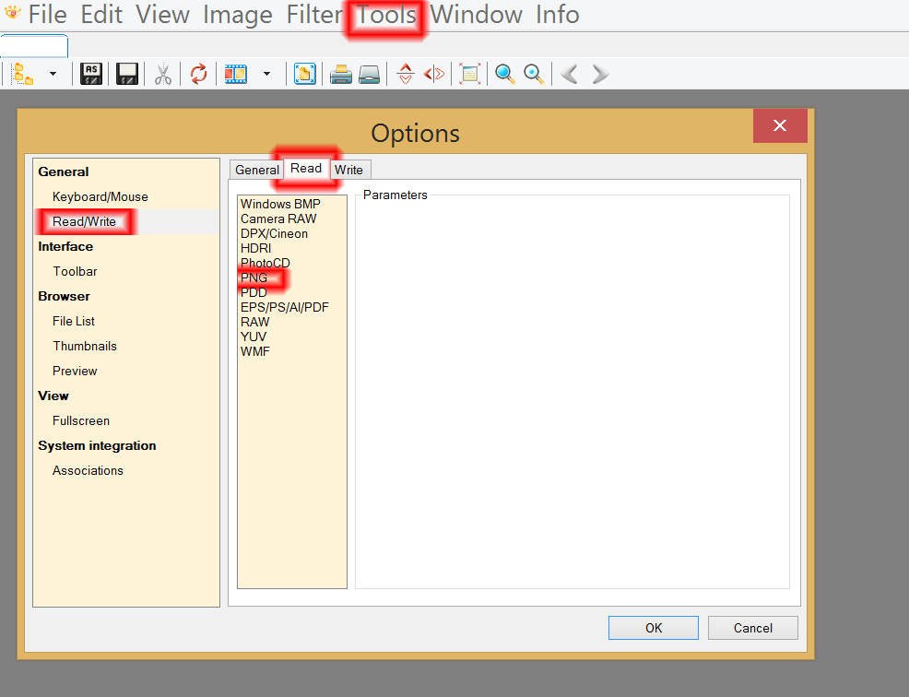
Task: Go to next image arrow
Action: click(600, 75)
